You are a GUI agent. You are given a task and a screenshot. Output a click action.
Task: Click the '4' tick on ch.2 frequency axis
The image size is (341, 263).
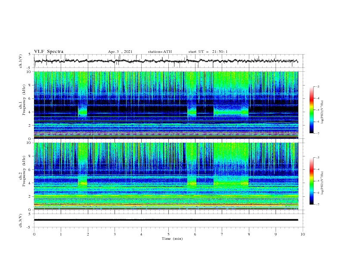point(30,183)
